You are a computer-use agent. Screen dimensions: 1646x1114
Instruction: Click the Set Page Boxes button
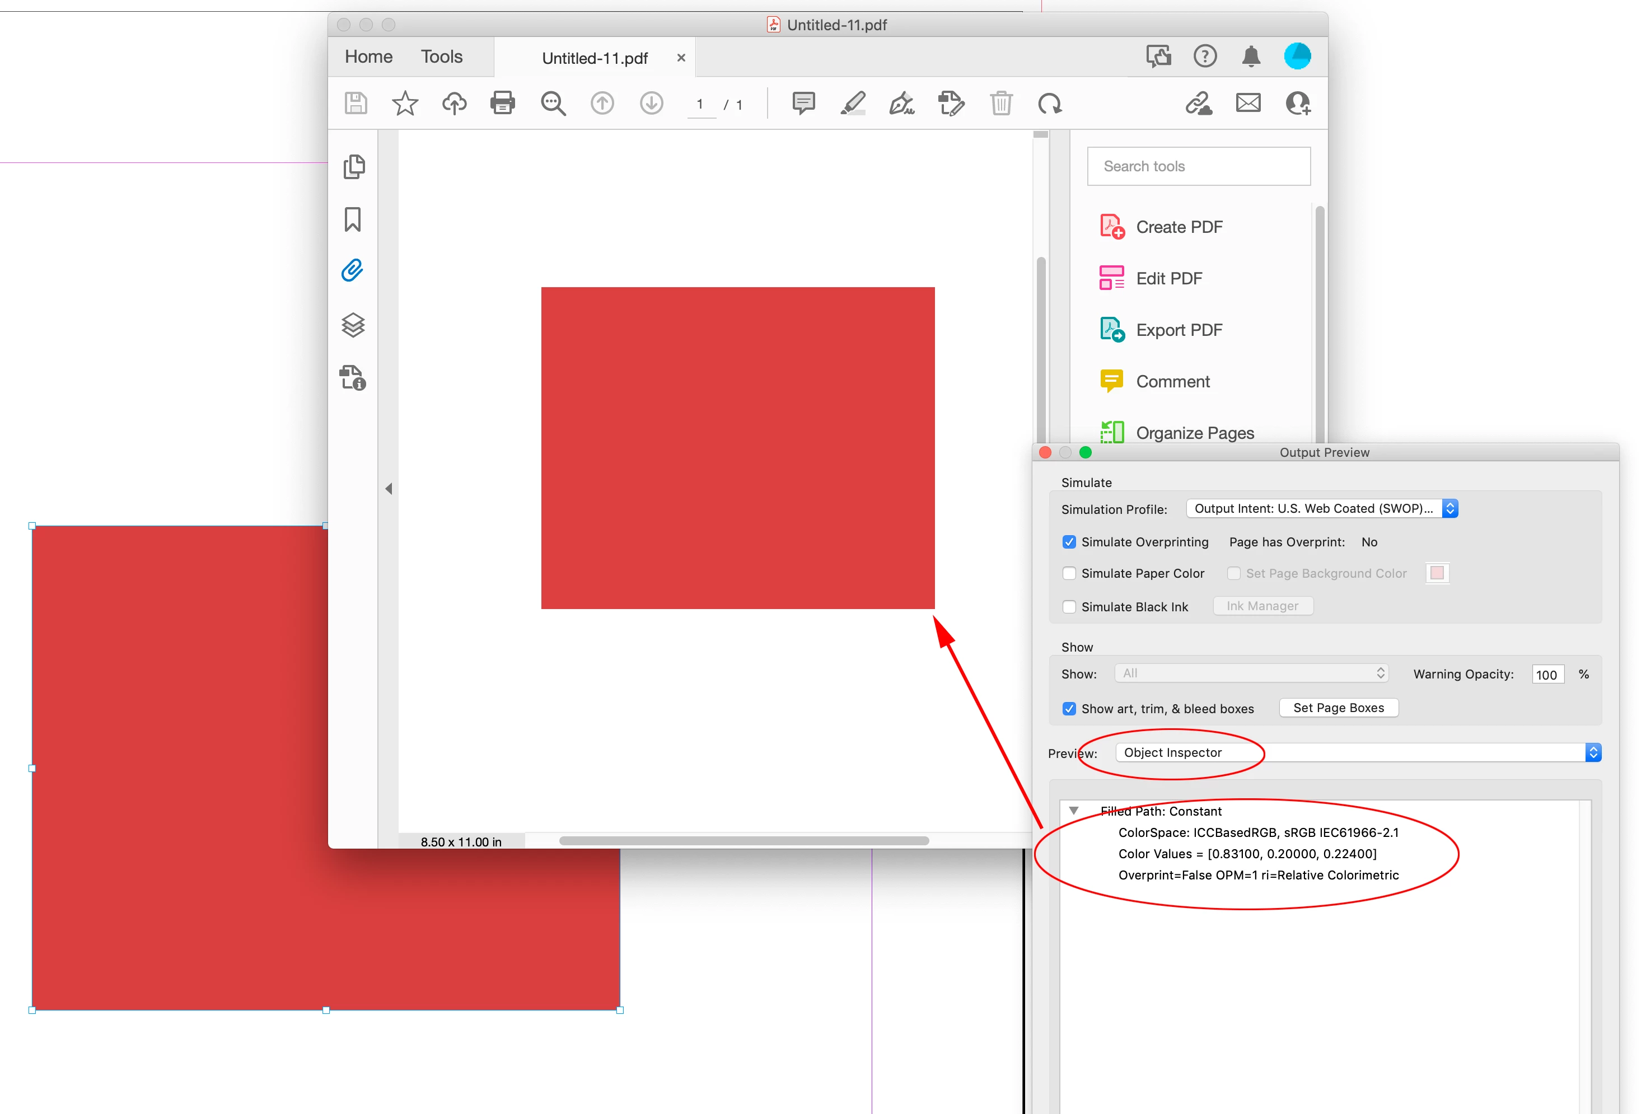[x=1338, y=708]
